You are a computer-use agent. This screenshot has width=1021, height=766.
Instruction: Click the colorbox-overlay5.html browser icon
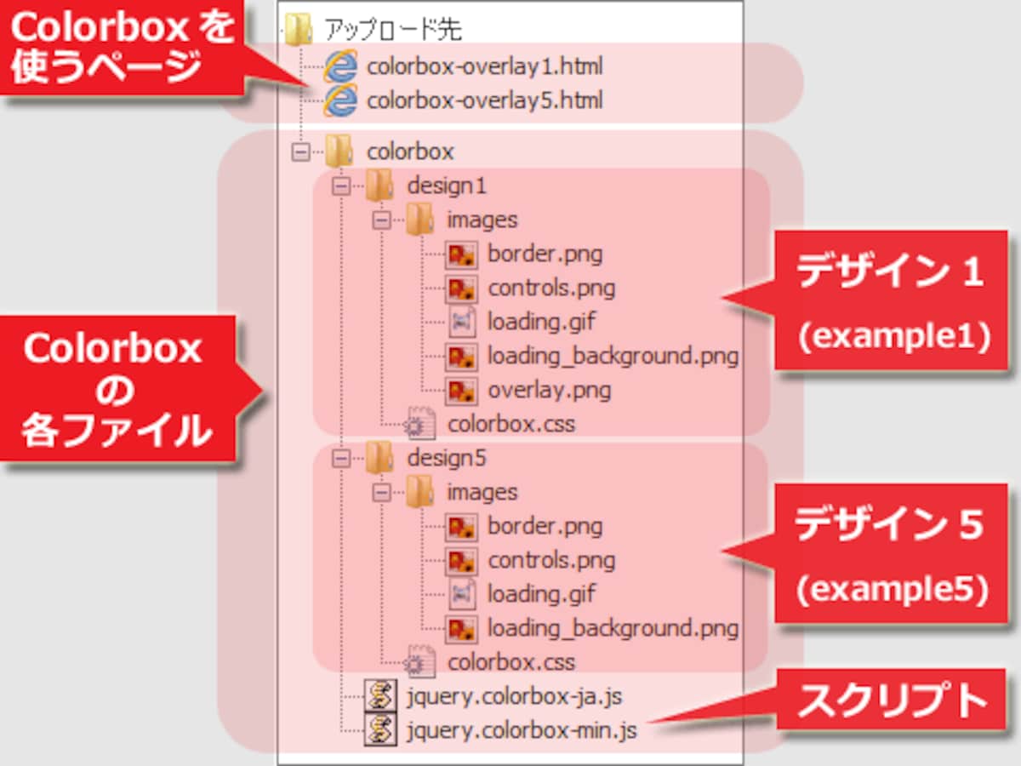(340, 100)
